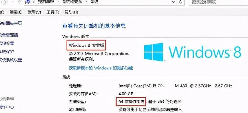Open 远程设置 link
The width and height of the screenshot is (248, 113).
click(x=7, y=43)
